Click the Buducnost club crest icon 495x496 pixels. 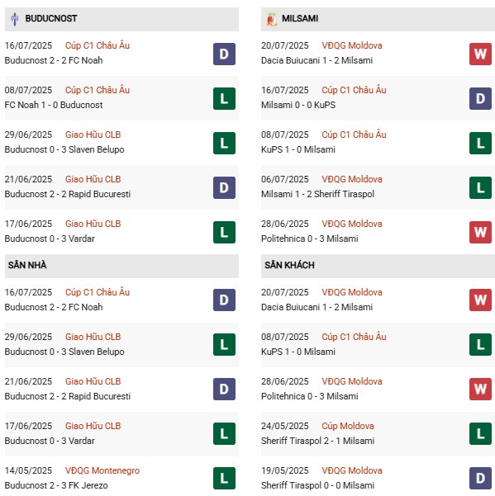click(14, 19)
